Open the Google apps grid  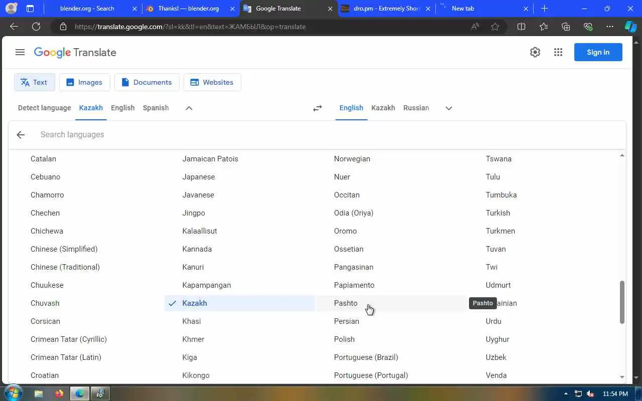point(558,52)
